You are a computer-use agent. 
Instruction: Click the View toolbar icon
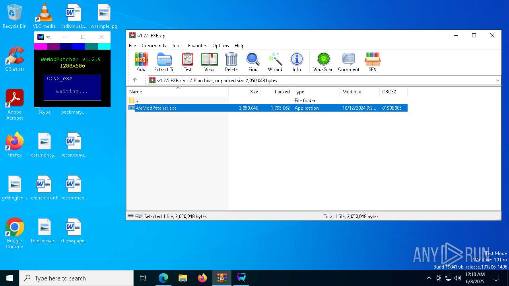tap(209, 62)
